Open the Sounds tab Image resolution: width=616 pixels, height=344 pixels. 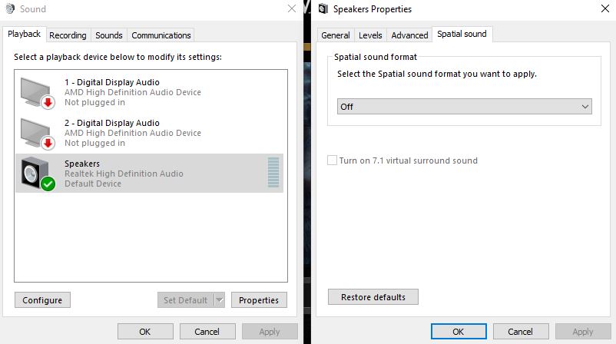click(109, 35)
